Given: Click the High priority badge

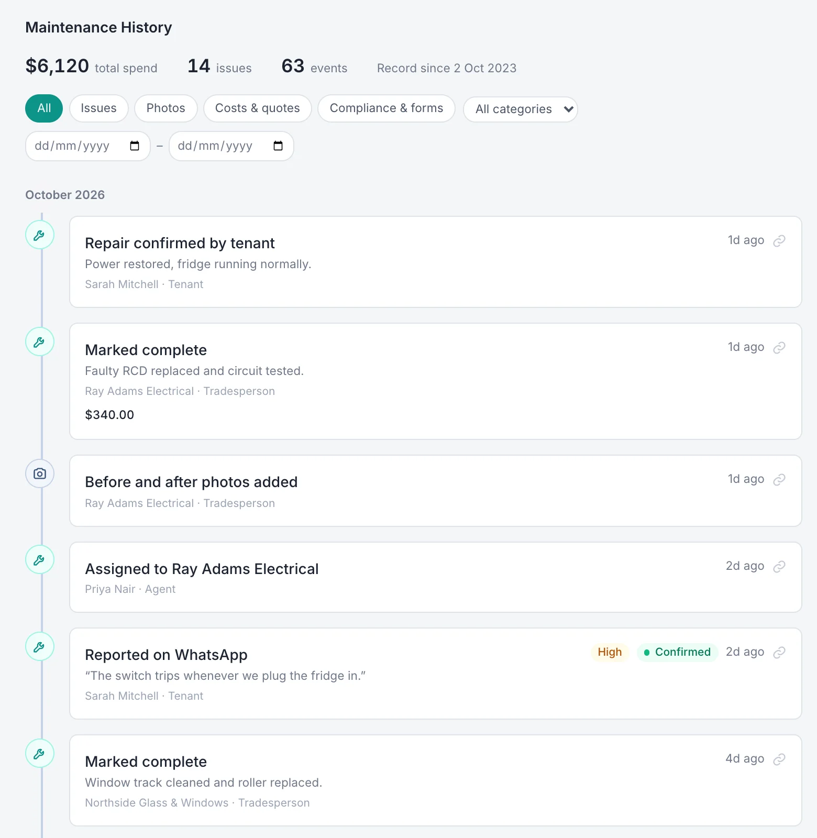Looking at the screenshot, I should (610, 652).
